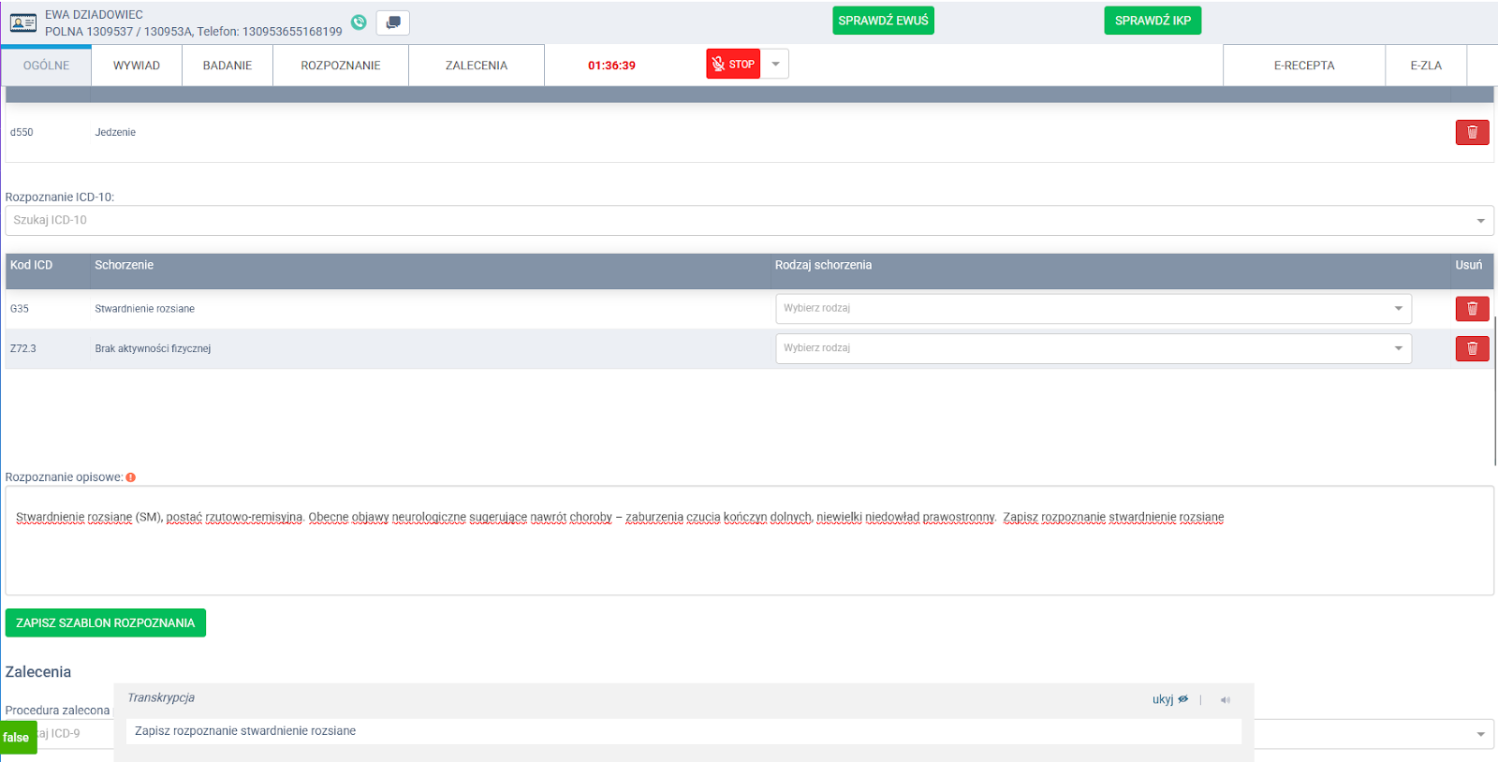Click the green phone call icon
Viewport: 1498px width, 762px height.
pos(359,22)
